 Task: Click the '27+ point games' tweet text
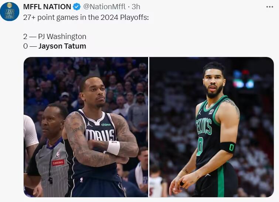(86, 18)
